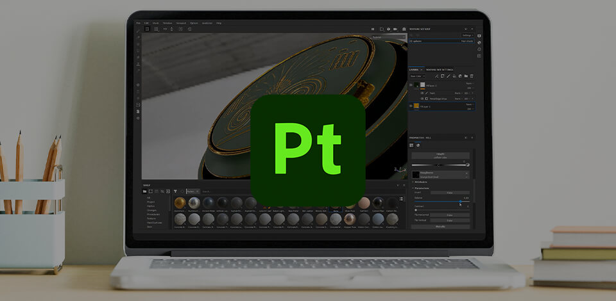Screen dimensions: 616x301
Task: Open blend mode dropdown for Metal Edge Wear
Action: [x=458, y=99]
